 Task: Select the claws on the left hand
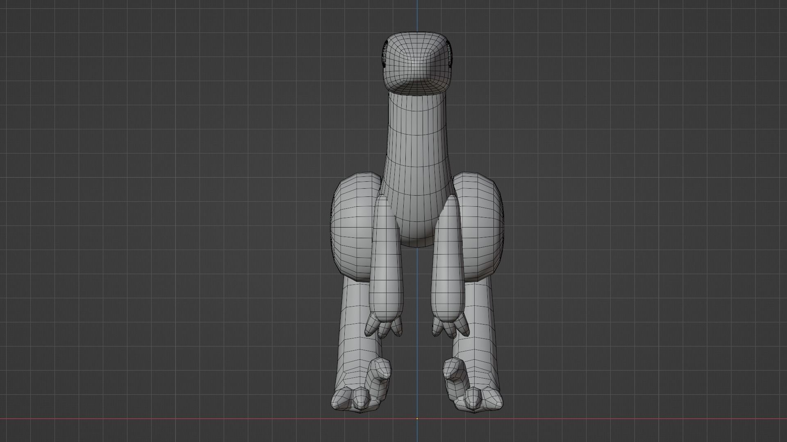point(383,327)
